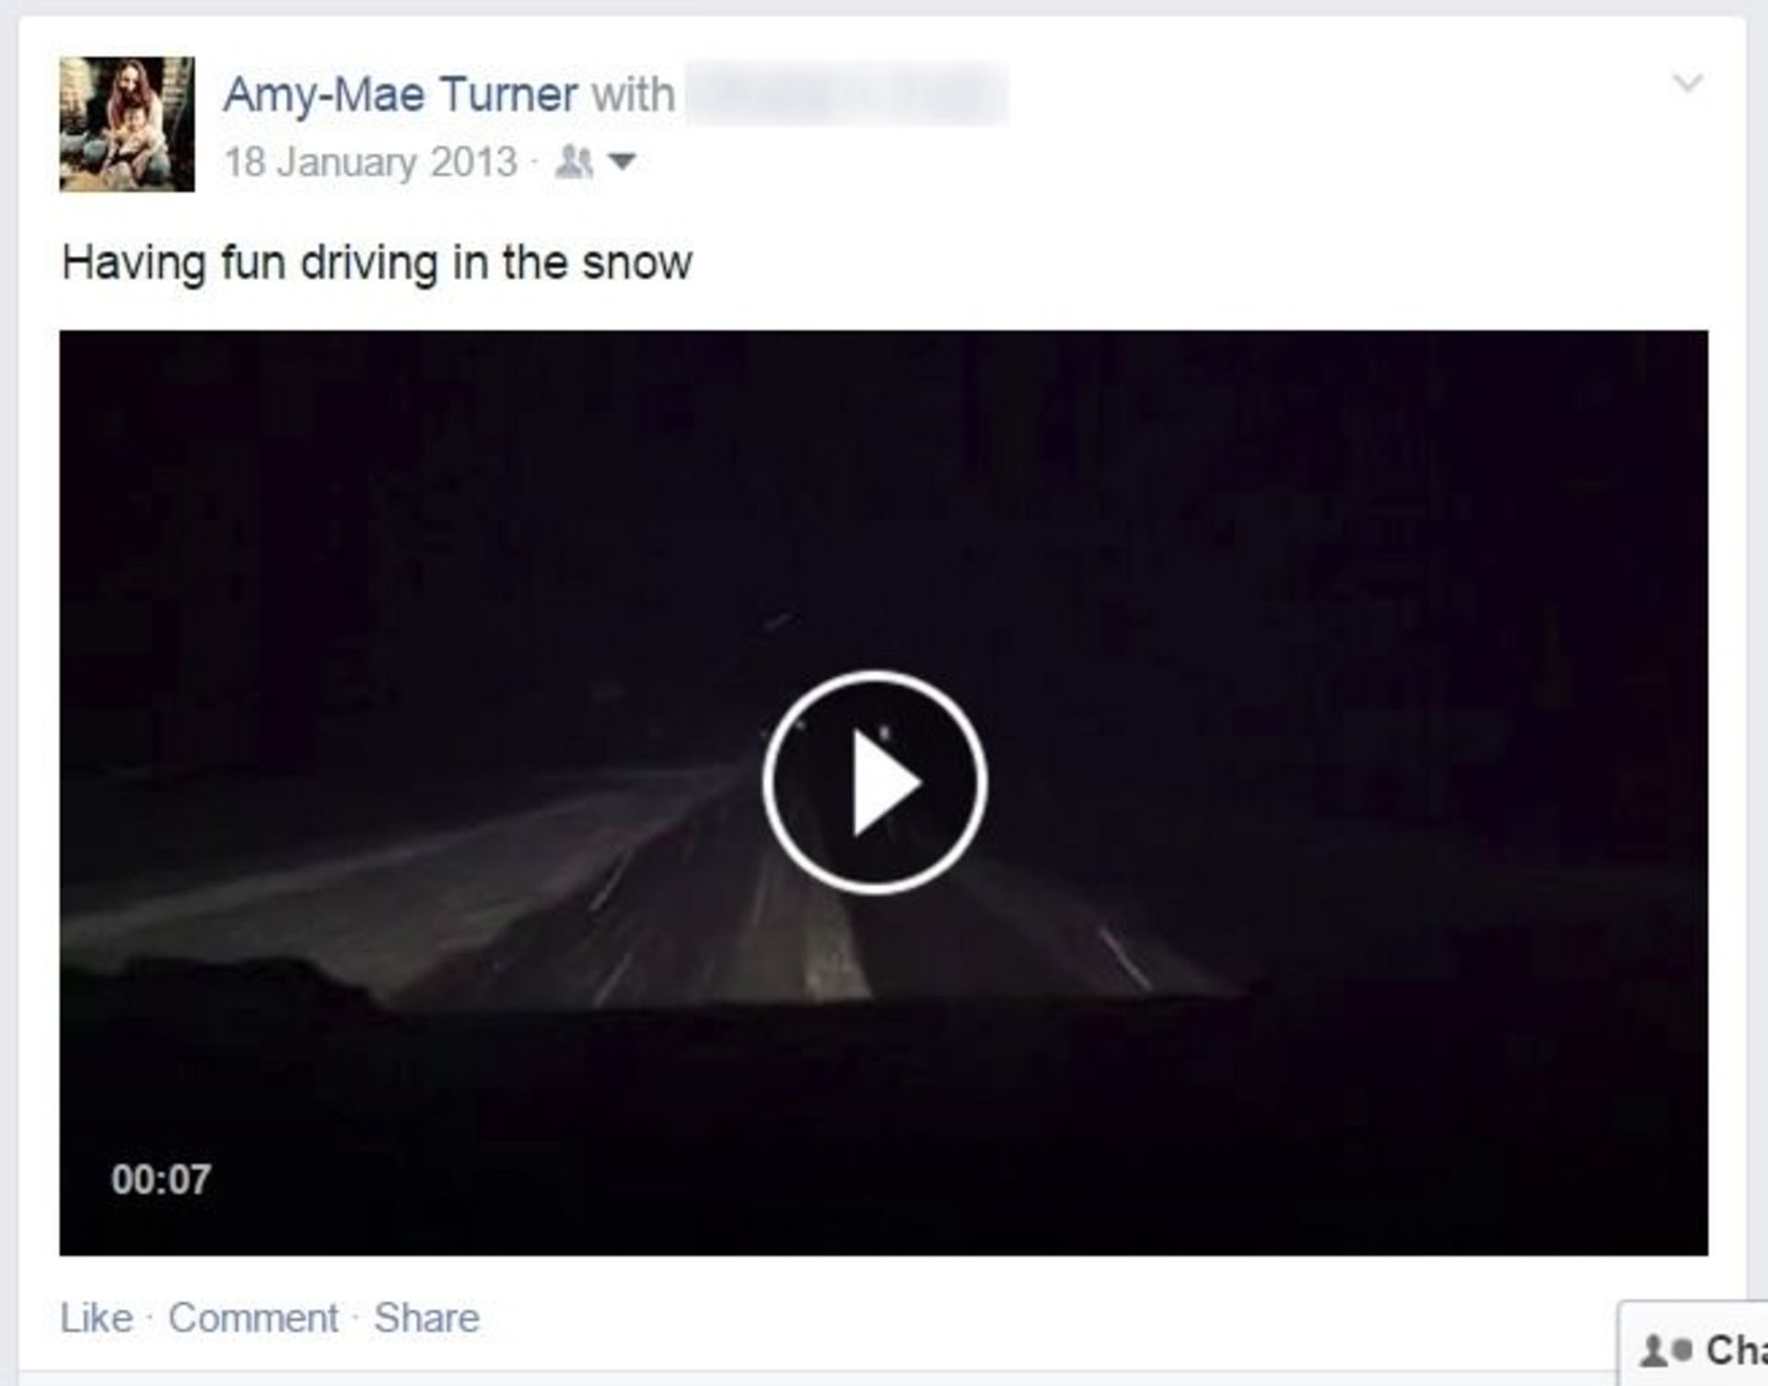
Task: Click the word 'with' in the post header
Action: tap(633, 95)
